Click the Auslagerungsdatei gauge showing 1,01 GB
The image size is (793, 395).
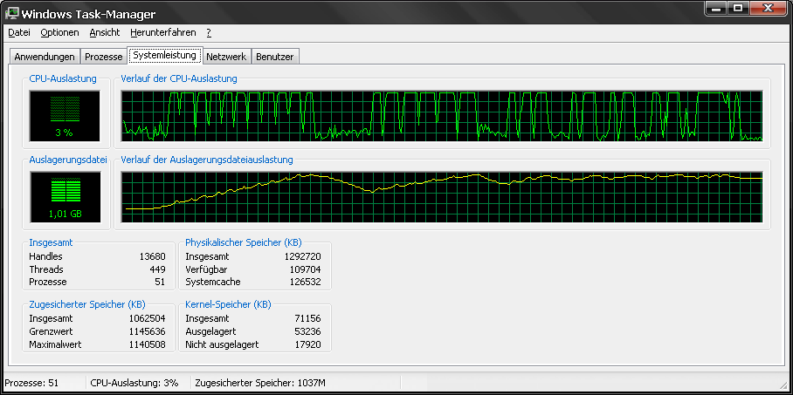pyautogui.click(x=66, y=197)
